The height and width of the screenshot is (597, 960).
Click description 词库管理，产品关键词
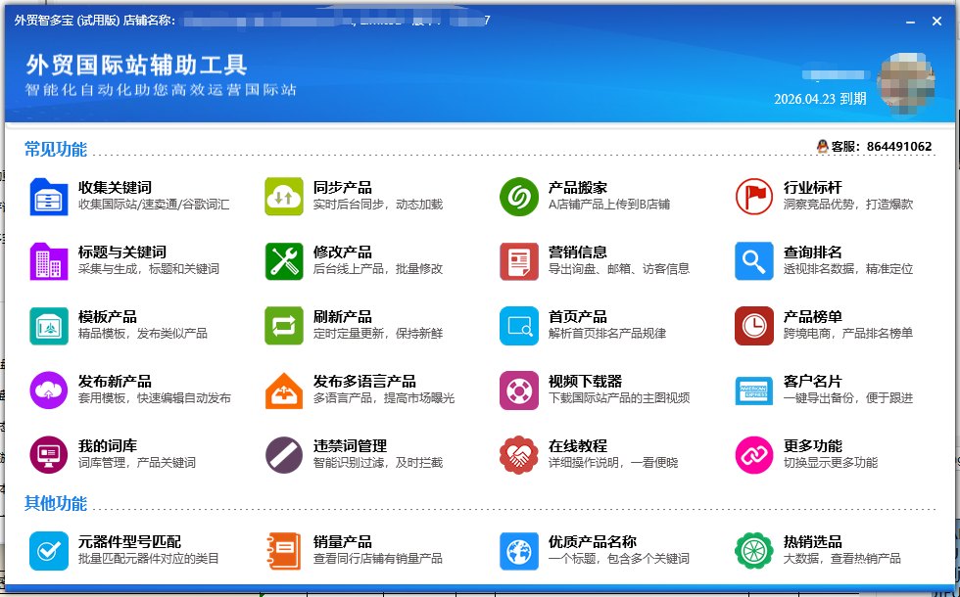pyautogui.click(x=137, y=463)
